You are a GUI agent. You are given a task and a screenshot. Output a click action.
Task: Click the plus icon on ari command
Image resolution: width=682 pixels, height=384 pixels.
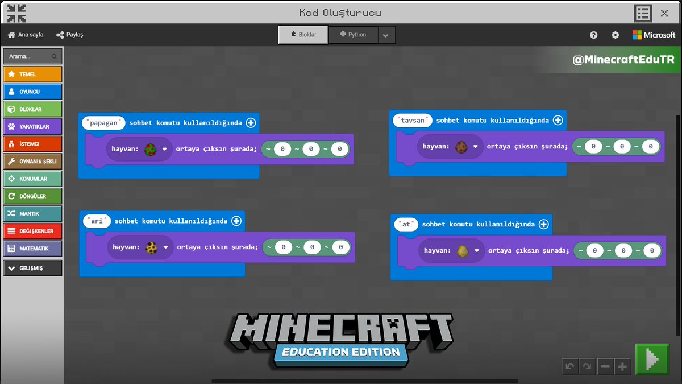[x=236, y=221]
